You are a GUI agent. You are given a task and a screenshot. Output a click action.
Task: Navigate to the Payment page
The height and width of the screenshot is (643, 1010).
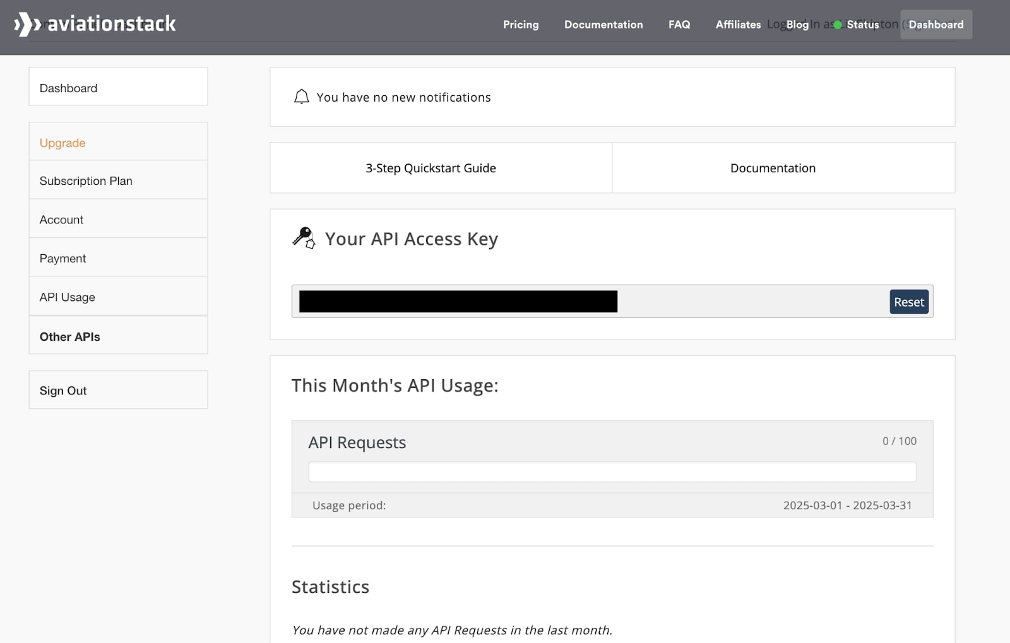(62, 258)
